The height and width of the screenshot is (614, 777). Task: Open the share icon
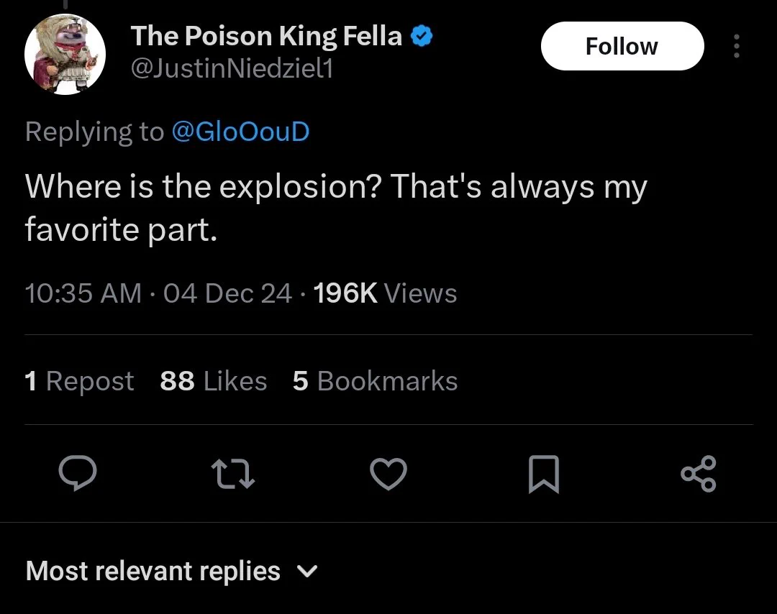coord(698,474)
